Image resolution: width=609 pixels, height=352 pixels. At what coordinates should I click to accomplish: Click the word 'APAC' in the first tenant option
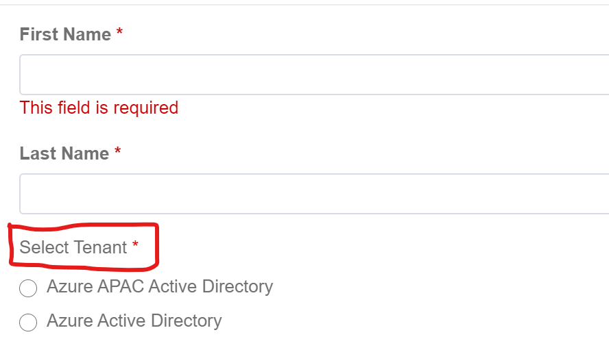tap(121, 286)
